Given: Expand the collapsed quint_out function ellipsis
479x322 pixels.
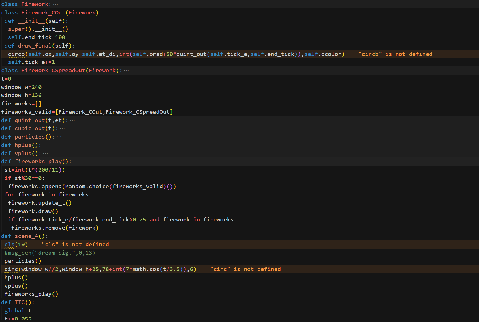Looking at the screenshot, I should (x=72, y=120).
